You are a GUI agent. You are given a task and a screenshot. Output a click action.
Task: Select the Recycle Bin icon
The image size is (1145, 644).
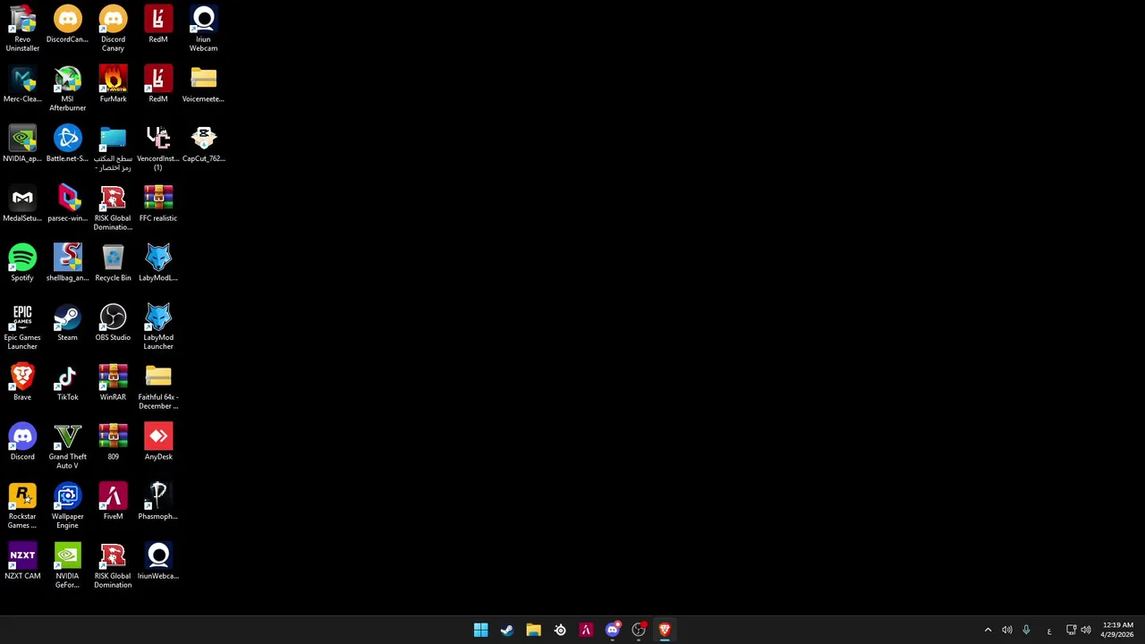pyautogui.click(x=113, y=263)
